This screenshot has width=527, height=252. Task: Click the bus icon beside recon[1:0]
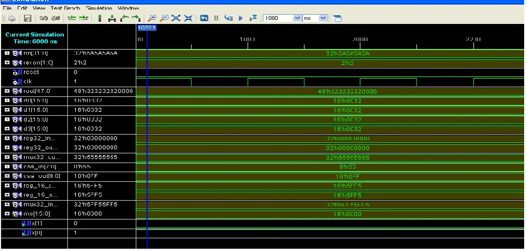(x=16, y=63)
